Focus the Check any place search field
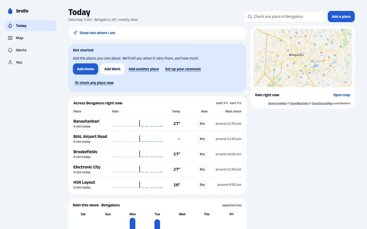367x229 pixels. (x=284, y=17)
